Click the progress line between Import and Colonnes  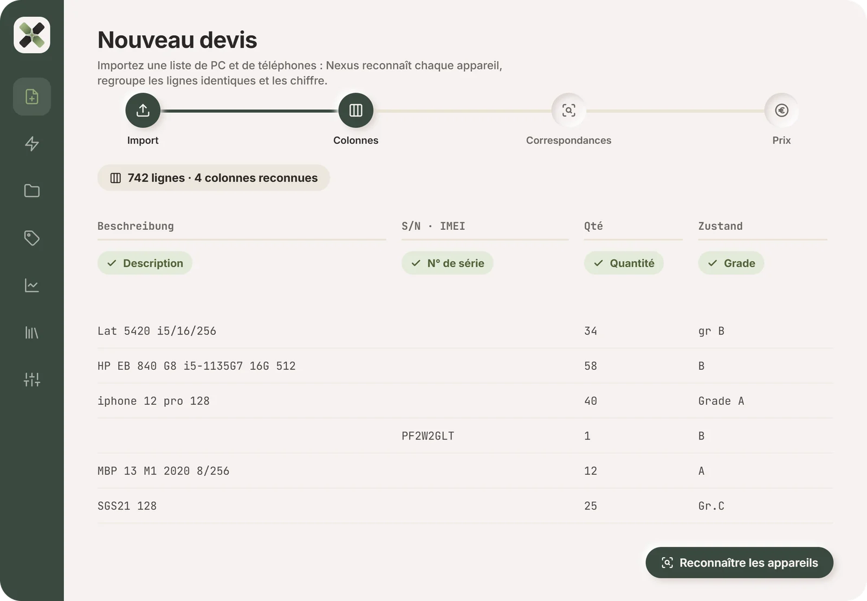pyautogui.click(x=249, y=111)
